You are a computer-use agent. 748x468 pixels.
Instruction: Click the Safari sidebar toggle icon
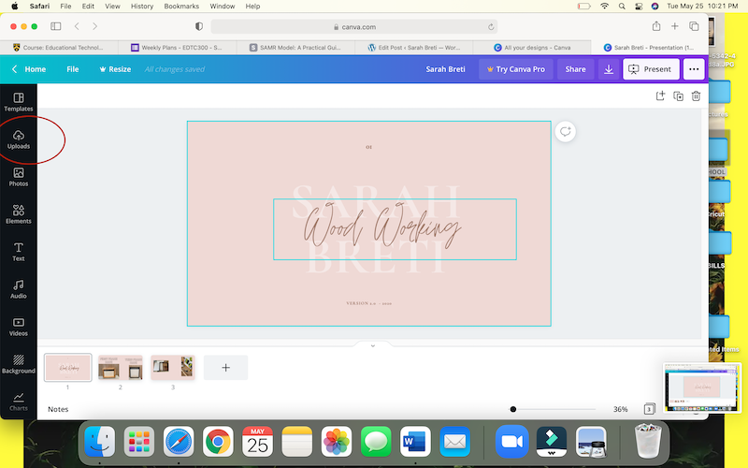click(56, 26)
